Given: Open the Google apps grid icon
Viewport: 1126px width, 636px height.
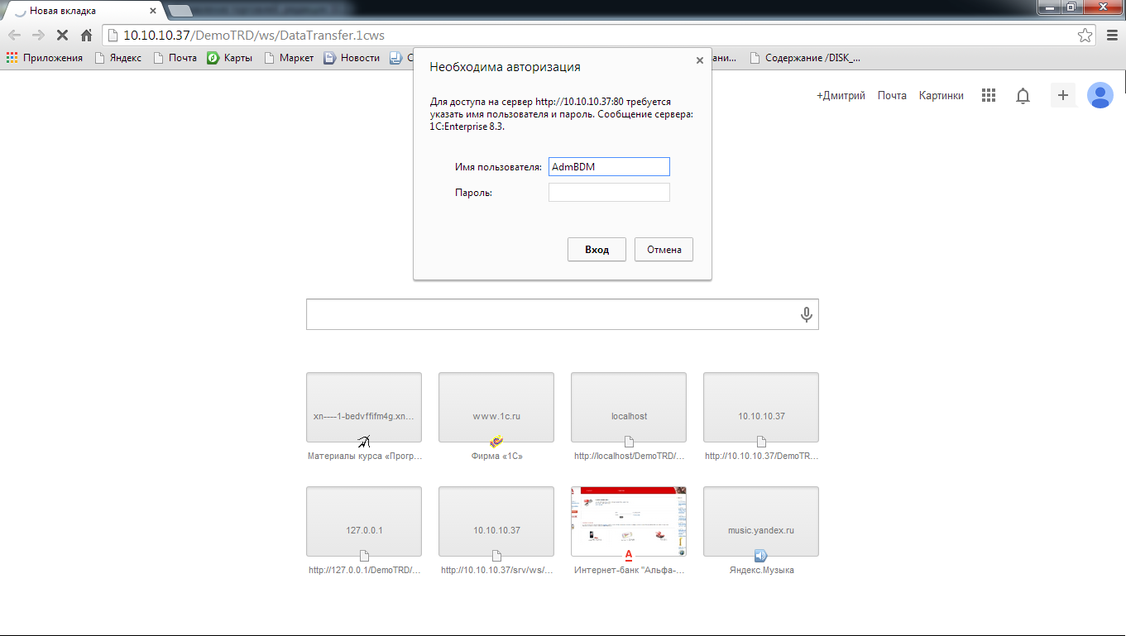Looking at the screenshot, I should coord(988,96).
